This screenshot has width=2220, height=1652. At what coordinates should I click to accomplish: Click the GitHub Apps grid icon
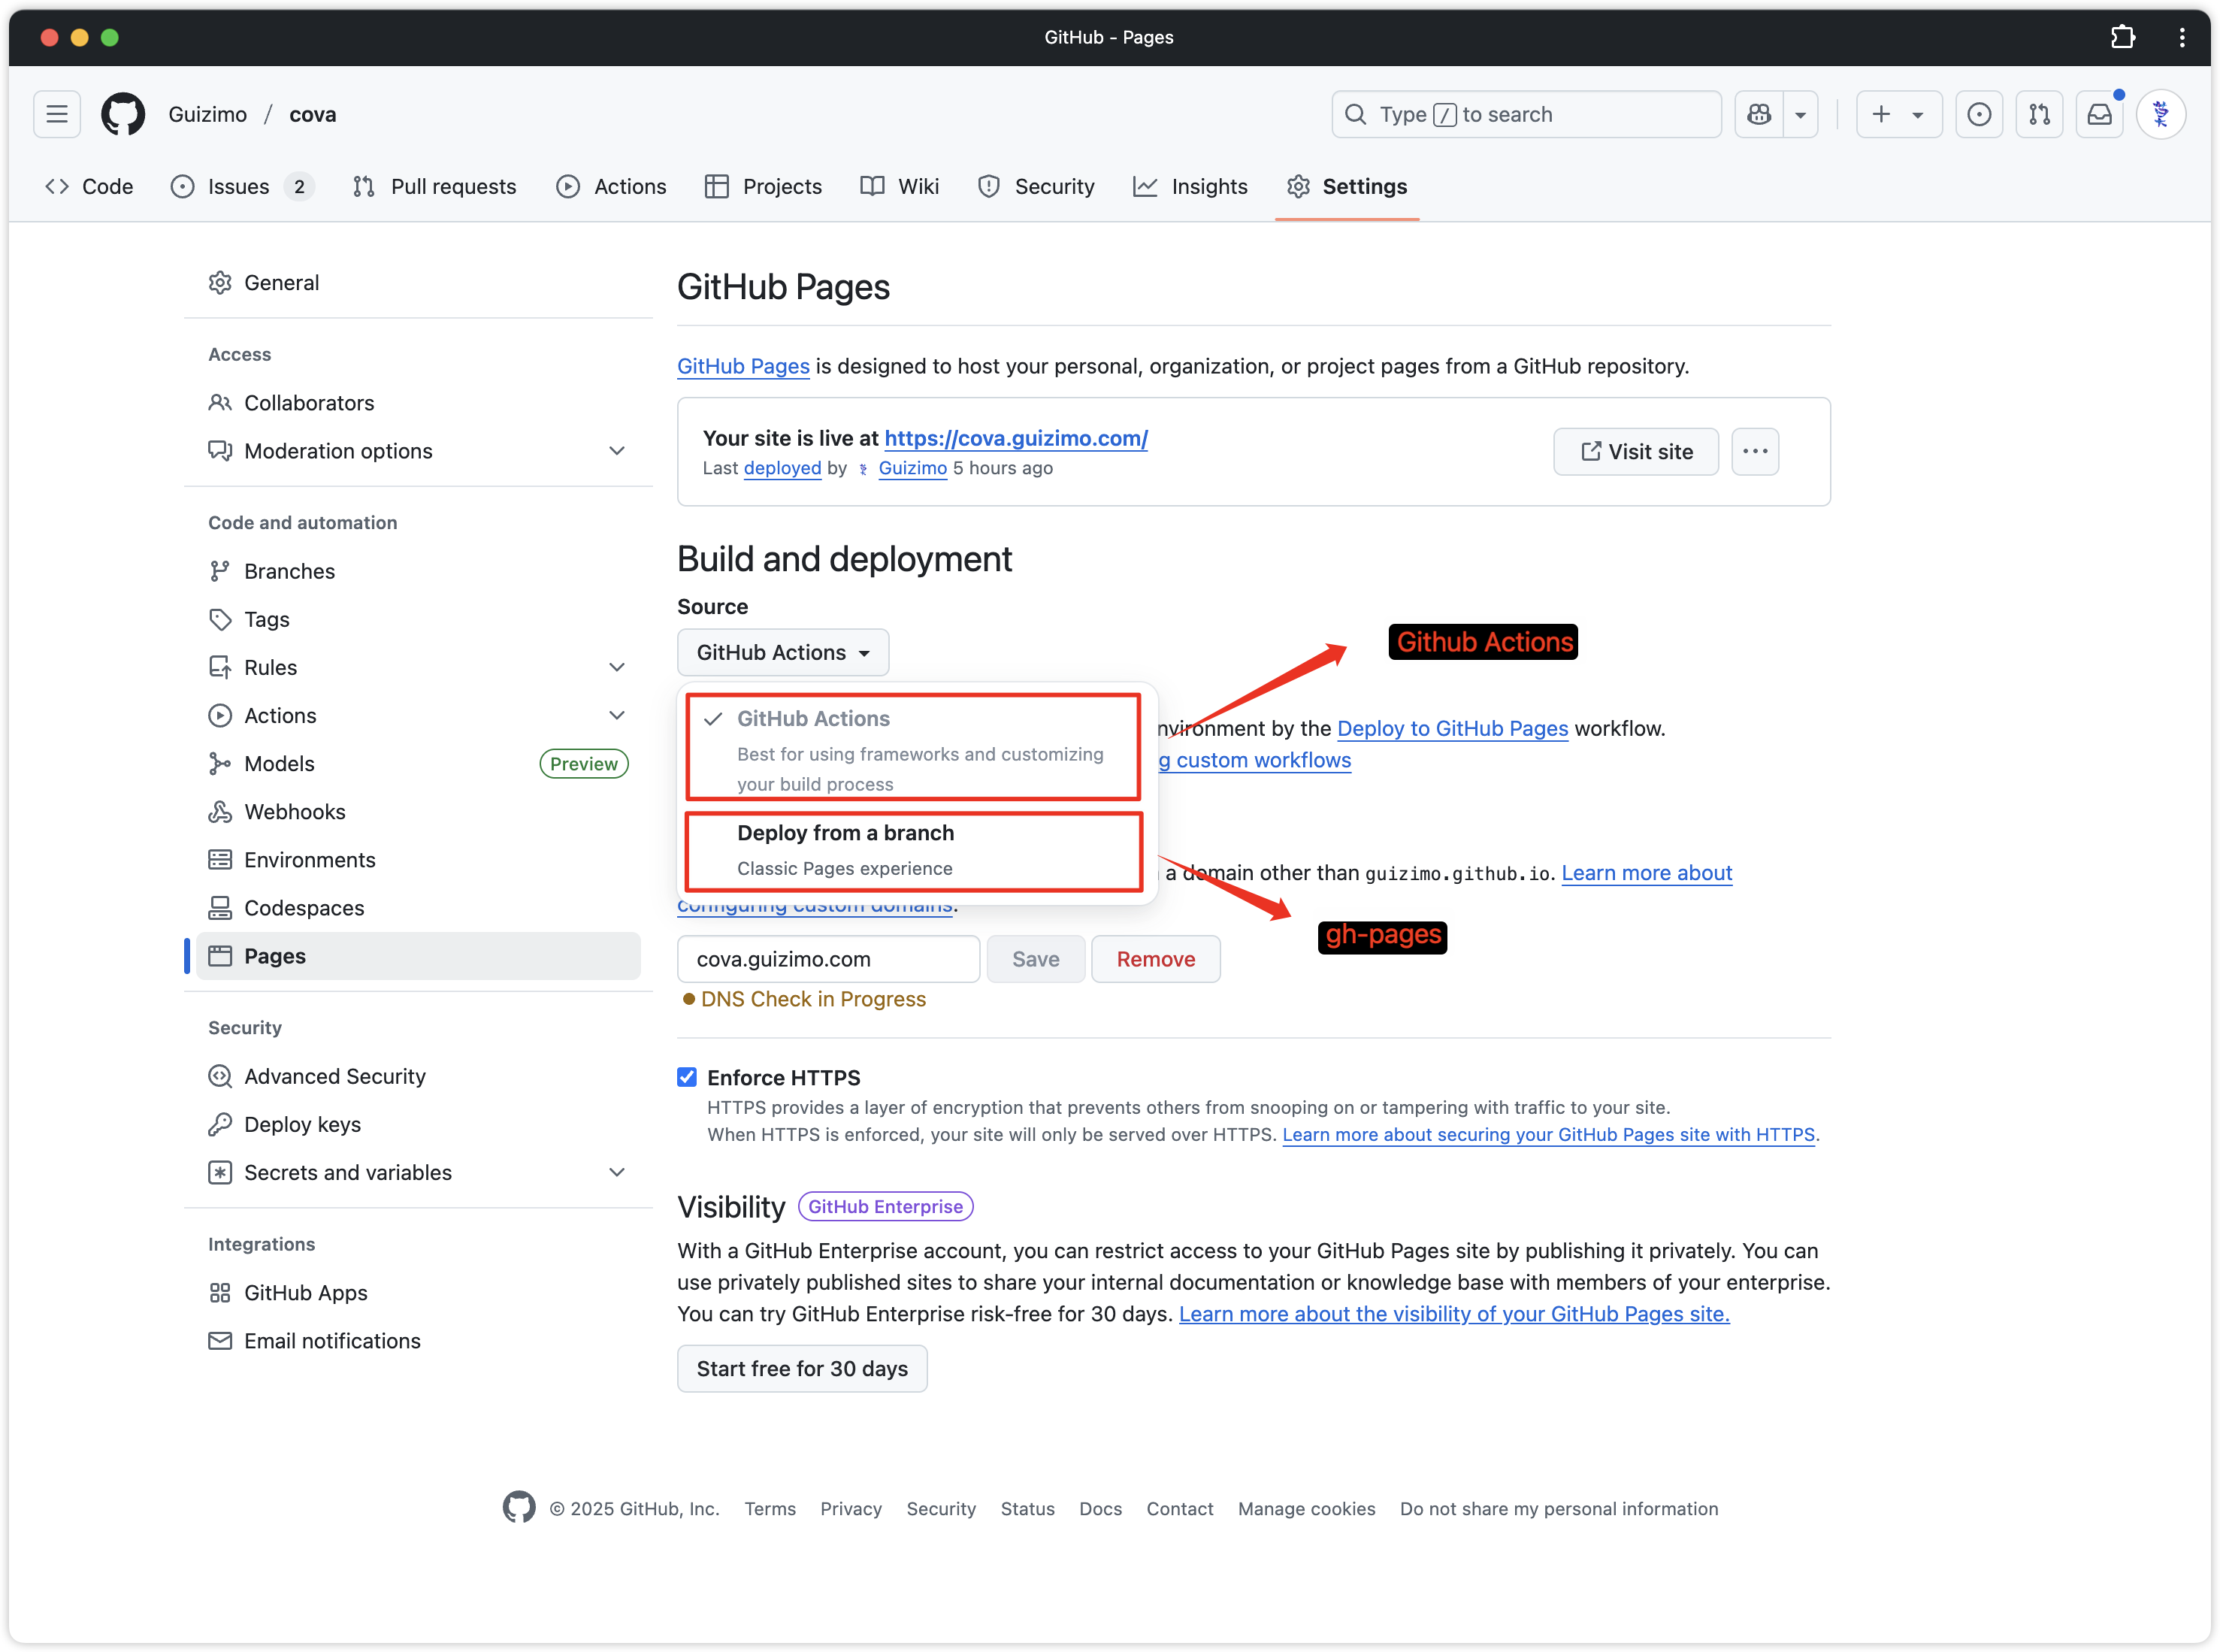click(220, 1292)
